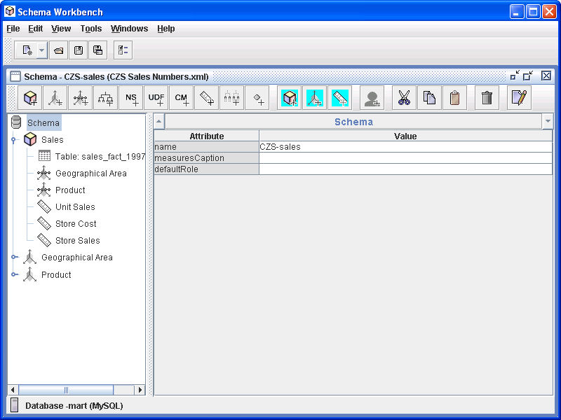Click the NS add Named Set icon

[x=131, y=97]
